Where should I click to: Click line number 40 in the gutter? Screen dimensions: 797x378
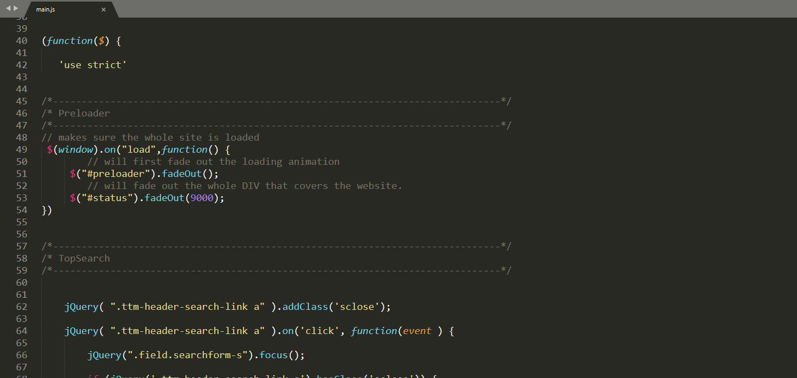pos(21,41)
